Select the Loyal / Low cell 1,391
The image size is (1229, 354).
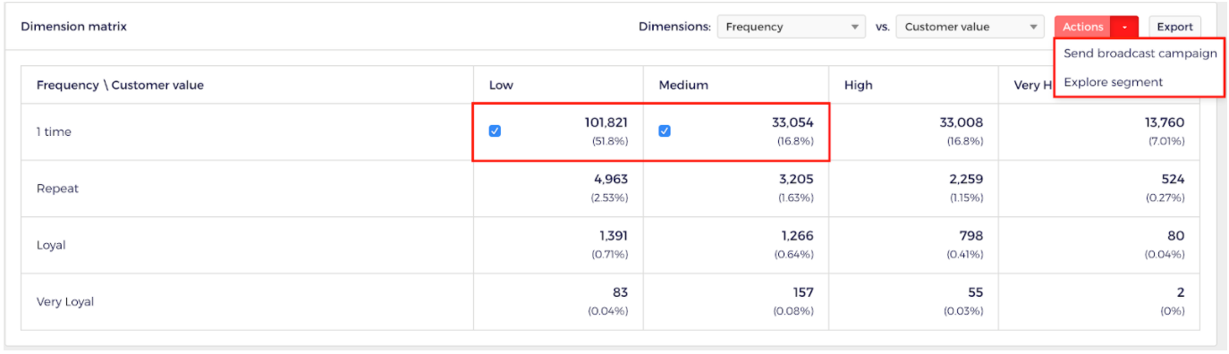[x=558, y=245]
